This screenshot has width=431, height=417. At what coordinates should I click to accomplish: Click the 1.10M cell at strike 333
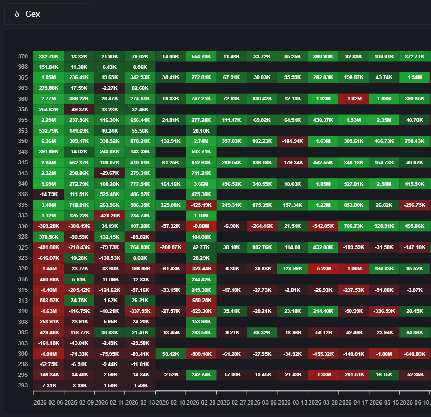click(x=201, y=215)
